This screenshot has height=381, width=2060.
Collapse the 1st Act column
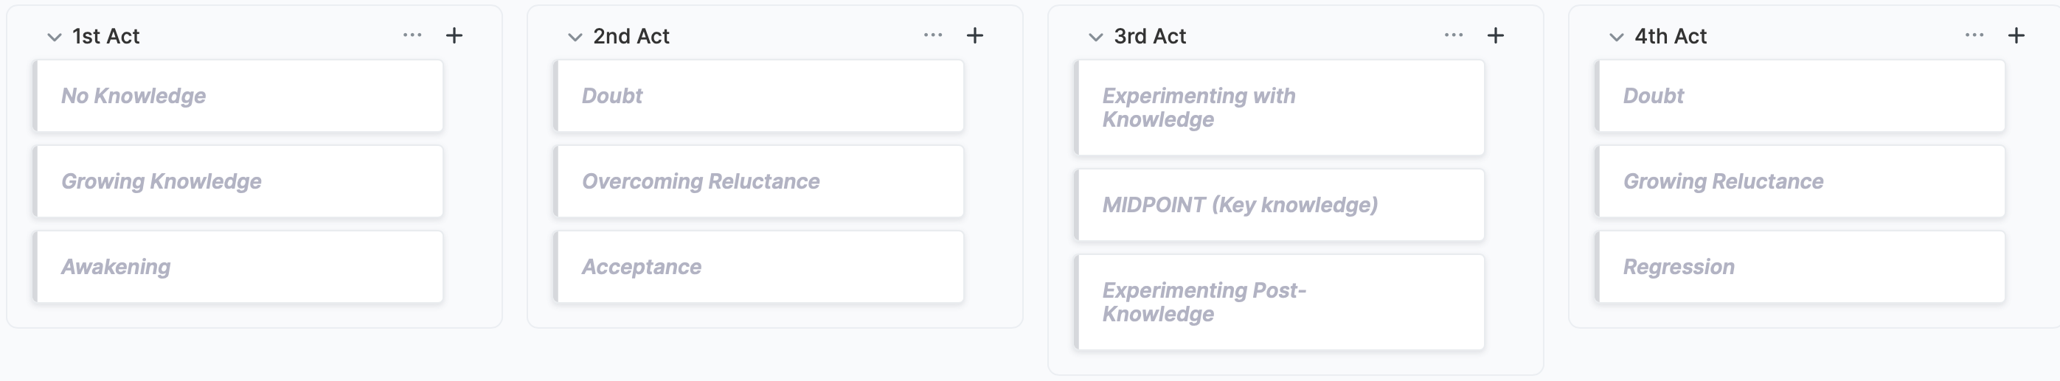[x=55, y=37]
